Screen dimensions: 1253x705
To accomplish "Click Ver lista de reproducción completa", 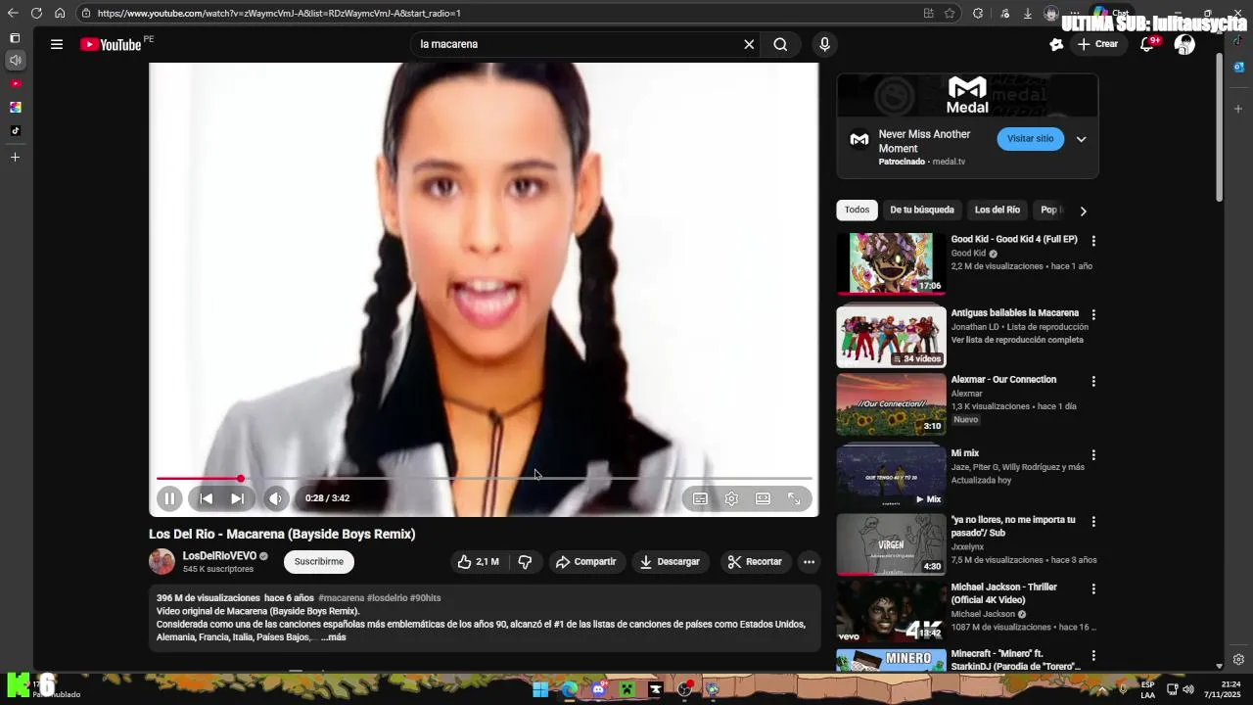I will click(x=1017, y=340).
